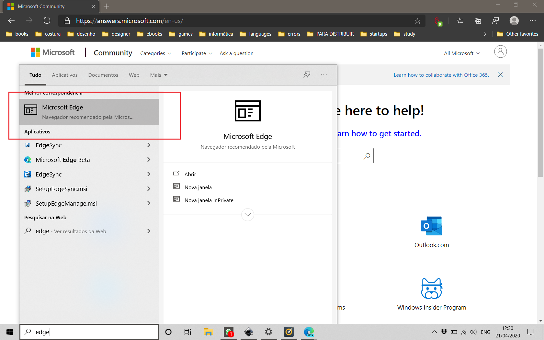Viewport: 544px width, 340px height.
Task: Expand the first EdgeSync result arrow
Action: pyautogui.click(x=149, y=145)
